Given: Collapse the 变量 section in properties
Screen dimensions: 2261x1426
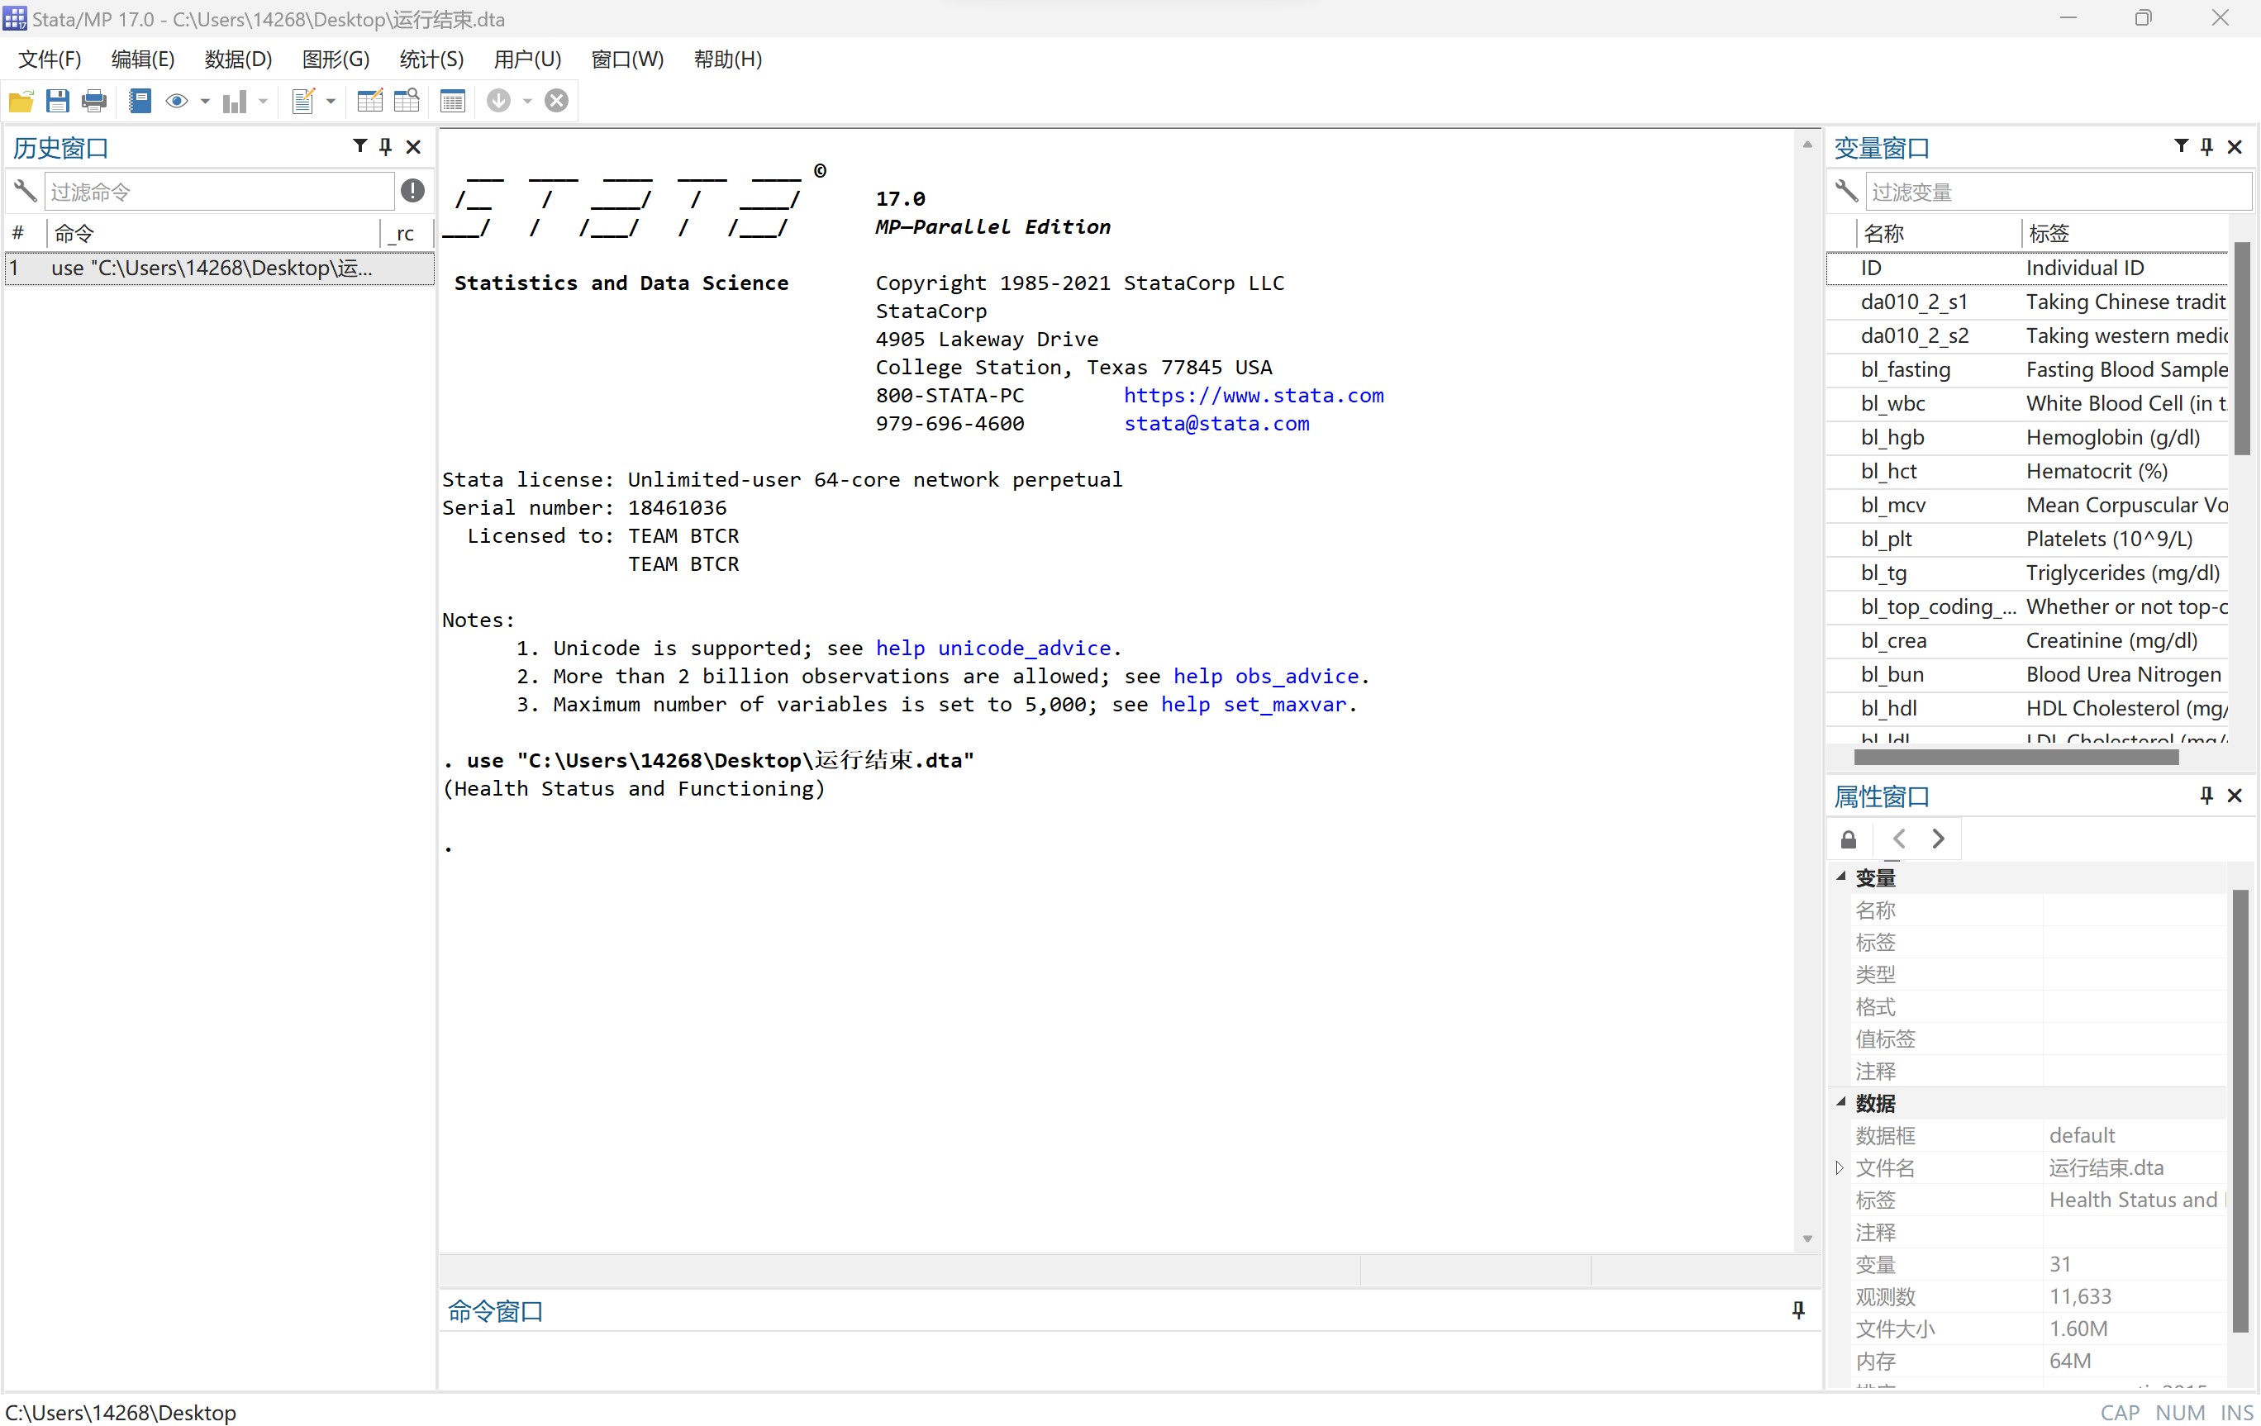Looking at the screenshot, I should (x=1840, y=877).
